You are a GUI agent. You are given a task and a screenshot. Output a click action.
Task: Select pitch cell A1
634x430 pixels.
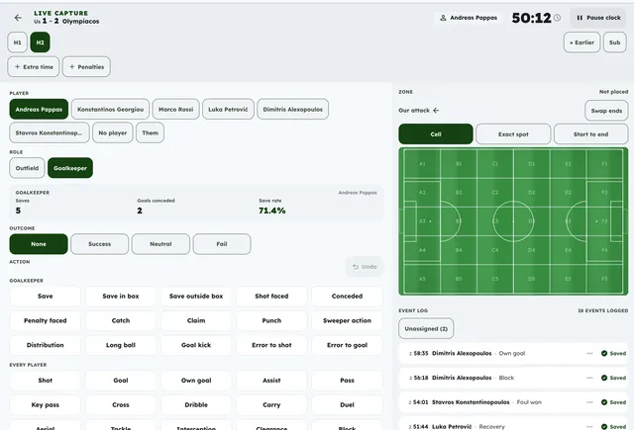422,164
